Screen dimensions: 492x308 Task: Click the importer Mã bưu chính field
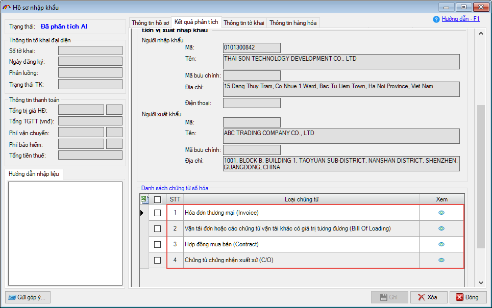(x=252, y=75)
